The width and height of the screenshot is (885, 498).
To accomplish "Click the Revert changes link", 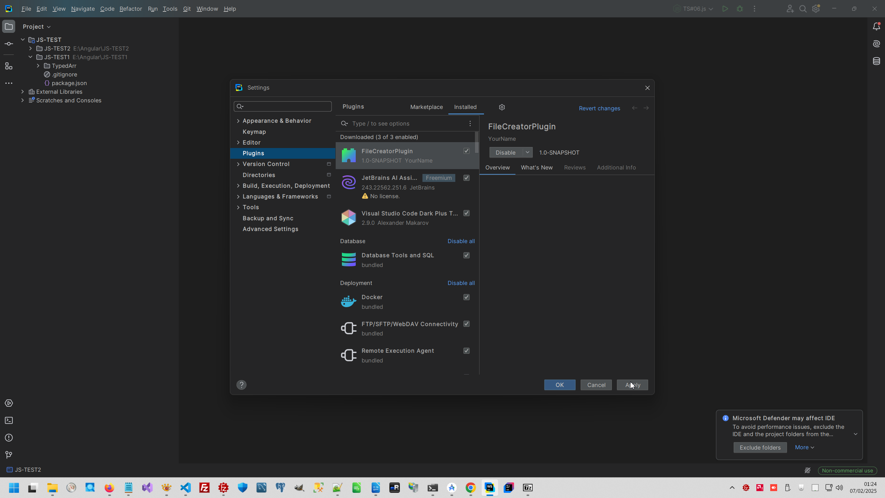I will [599, 108].
